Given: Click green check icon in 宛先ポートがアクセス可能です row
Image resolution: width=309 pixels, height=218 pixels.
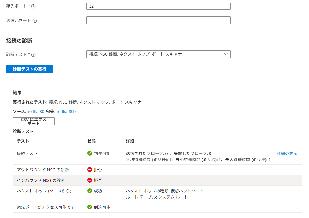Looking at the screenshot, I should pos(90,207).
